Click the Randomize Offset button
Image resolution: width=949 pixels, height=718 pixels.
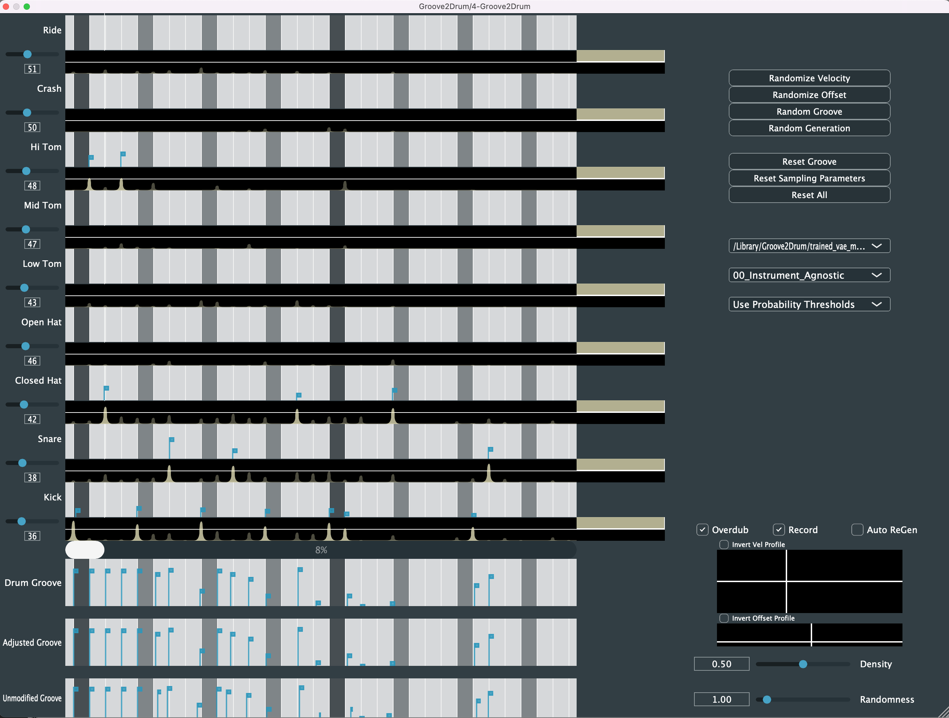(x=809, y=95)
